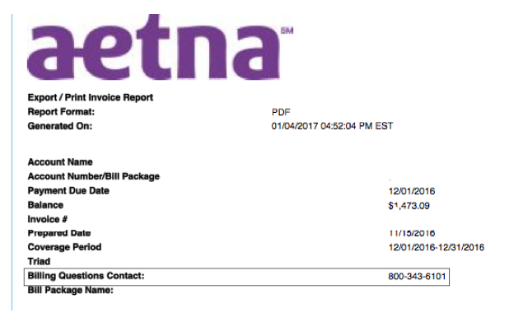Select the 12/01/2016-12/31/2016 coverage range
Image resolution: width=509 pixels, height=313 pixels.
coord(436,247)
